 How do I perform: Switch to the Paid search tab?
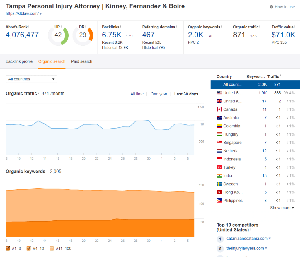(x=82, y=61)
